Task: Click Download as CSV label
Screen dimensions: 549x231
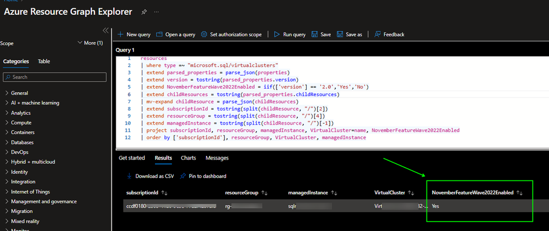Action: (x=154, y=176)
